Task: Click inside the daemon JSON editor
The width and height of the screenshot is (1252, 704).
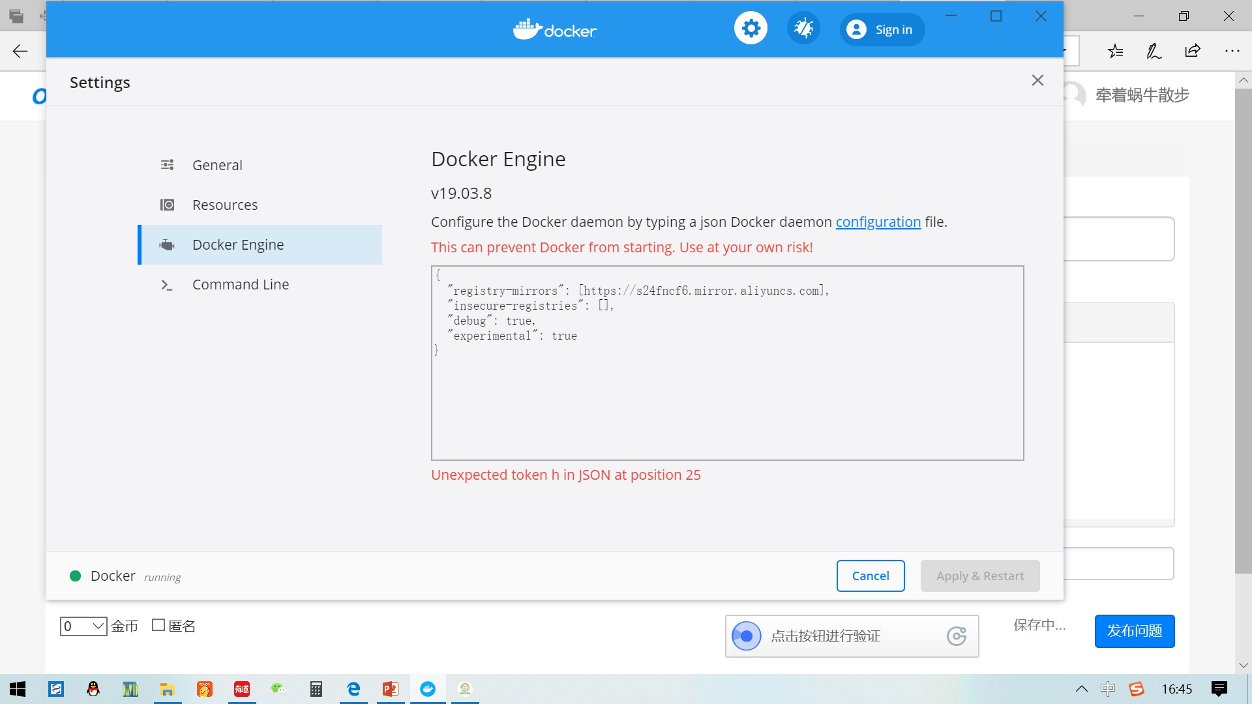Action: coord(727,363)
